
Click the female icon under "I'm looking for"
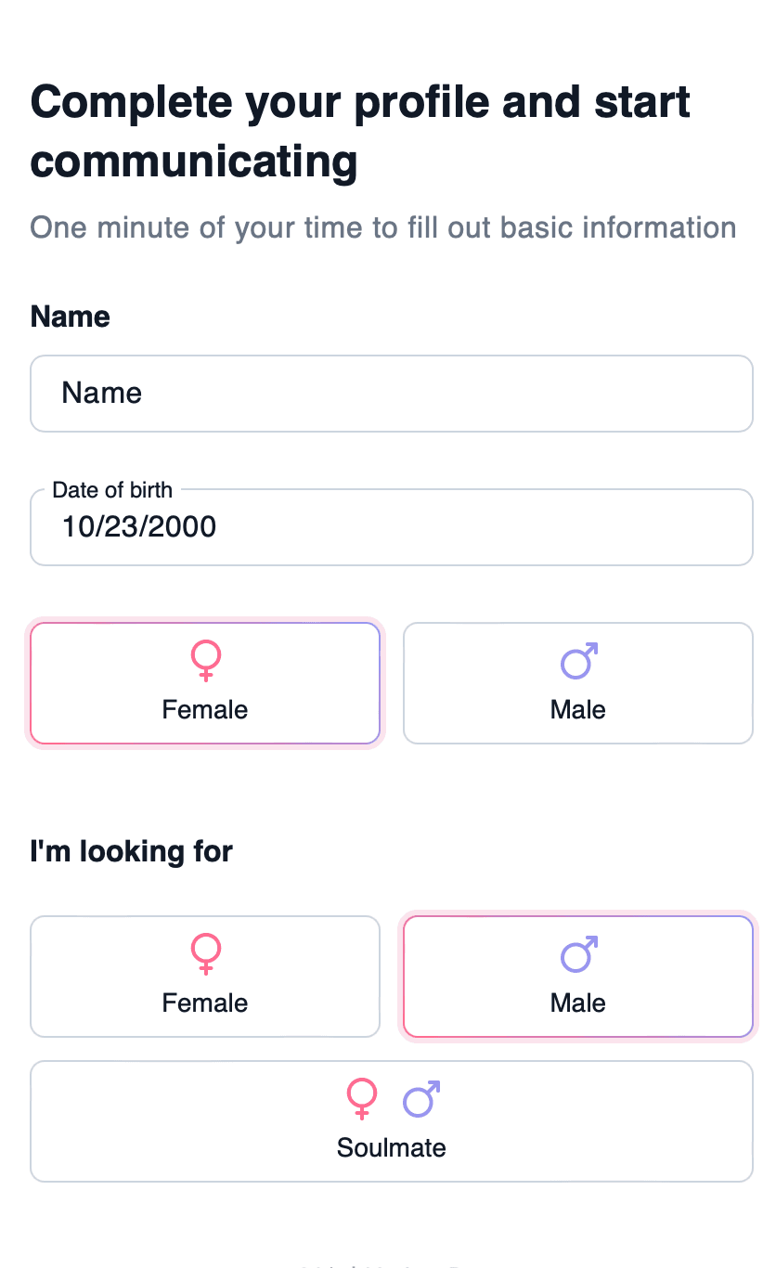click(204, 953)
